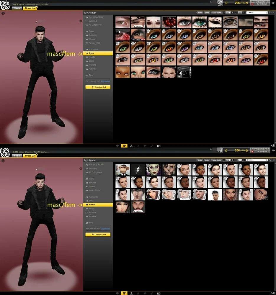The width and height of the screenshot is (276, 295).
Task: Select the skull face head thumbnail in bottom screenshot
Action: point(169,170)
